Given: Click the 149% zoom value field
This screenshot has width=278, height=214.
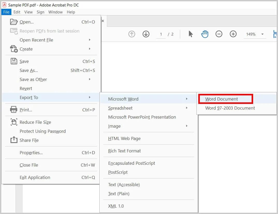Looking at the screenshot, I should click(x=251, y=34).
